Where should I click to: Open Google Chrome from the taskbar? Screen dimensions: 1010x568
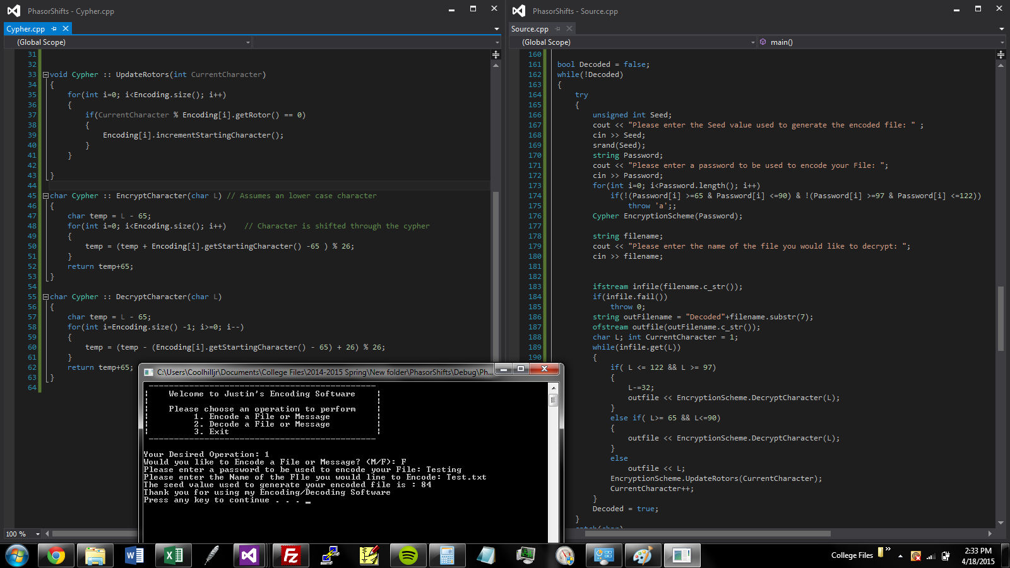click(x=56, y=555)
